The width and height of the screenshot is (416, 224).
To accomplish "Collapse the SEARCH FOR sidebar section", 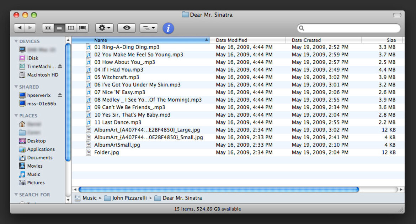I will [16, 195].
